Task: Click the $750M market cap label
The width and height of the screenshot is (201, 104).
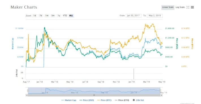Action: (x=20, y=38)
